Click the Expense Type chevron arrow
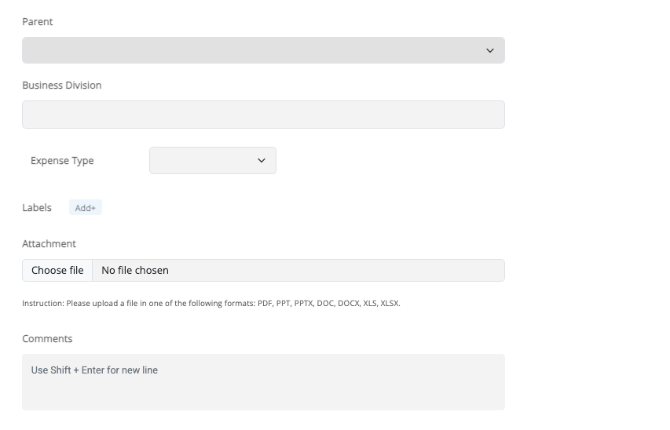Image resolution: width=670 pixels, height=430 pixels. point(262,160)
